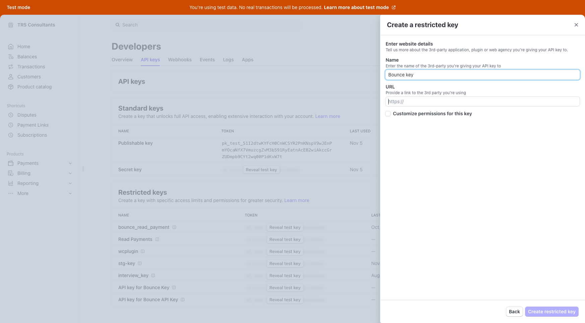Click the TRS Consultants store icon
585x323 pixels.
11,25
